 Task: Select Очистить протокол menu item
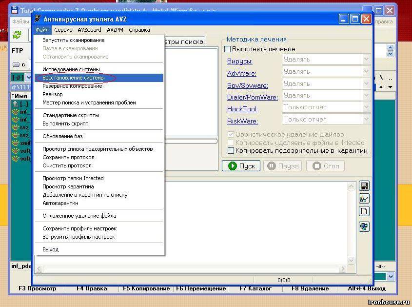click(99, 166)
